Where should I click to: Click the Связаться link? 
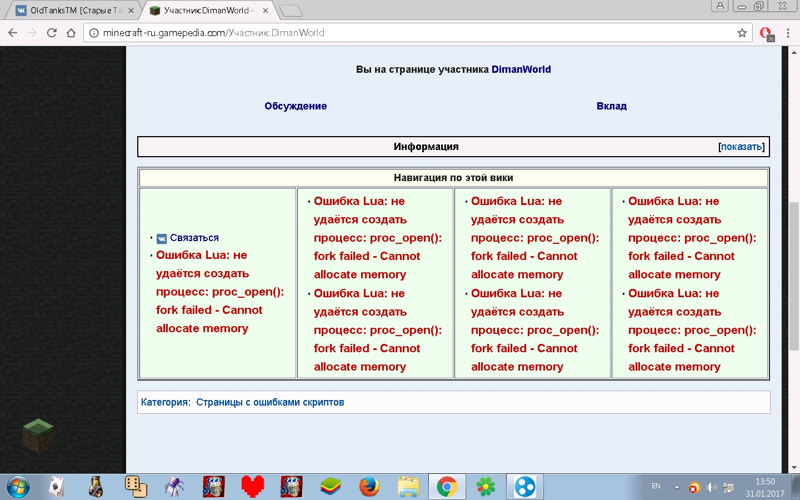[x=194, y=238]
